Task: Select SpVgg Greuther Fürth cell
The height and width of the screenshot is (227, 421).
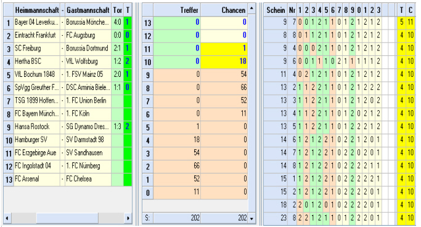Action: point(36,87)
